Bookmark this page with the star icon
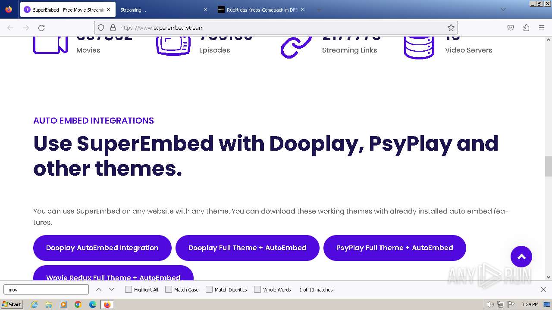The width and height of the screenshot is (552, 310). point(451,28)
